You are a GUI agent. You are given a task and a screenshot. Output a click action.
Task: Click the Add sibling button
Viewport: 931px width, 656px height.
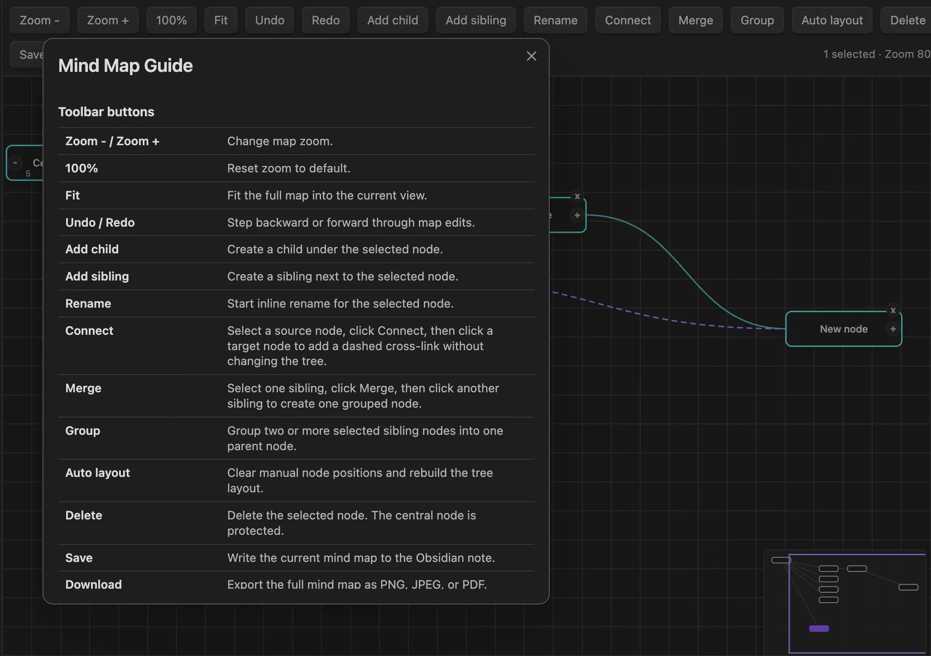pos(476,20)
